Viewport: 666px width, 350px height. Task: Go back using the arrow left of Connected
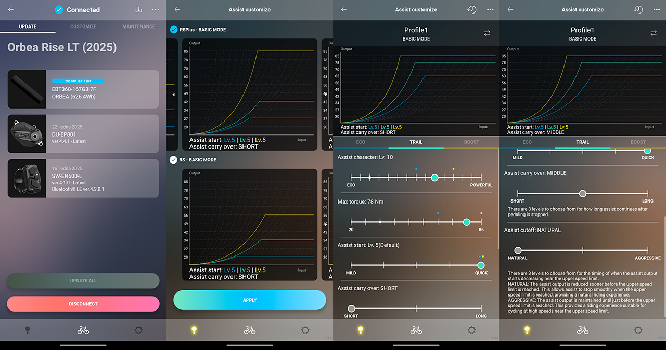pyautogui.click(x=11, y=10)
